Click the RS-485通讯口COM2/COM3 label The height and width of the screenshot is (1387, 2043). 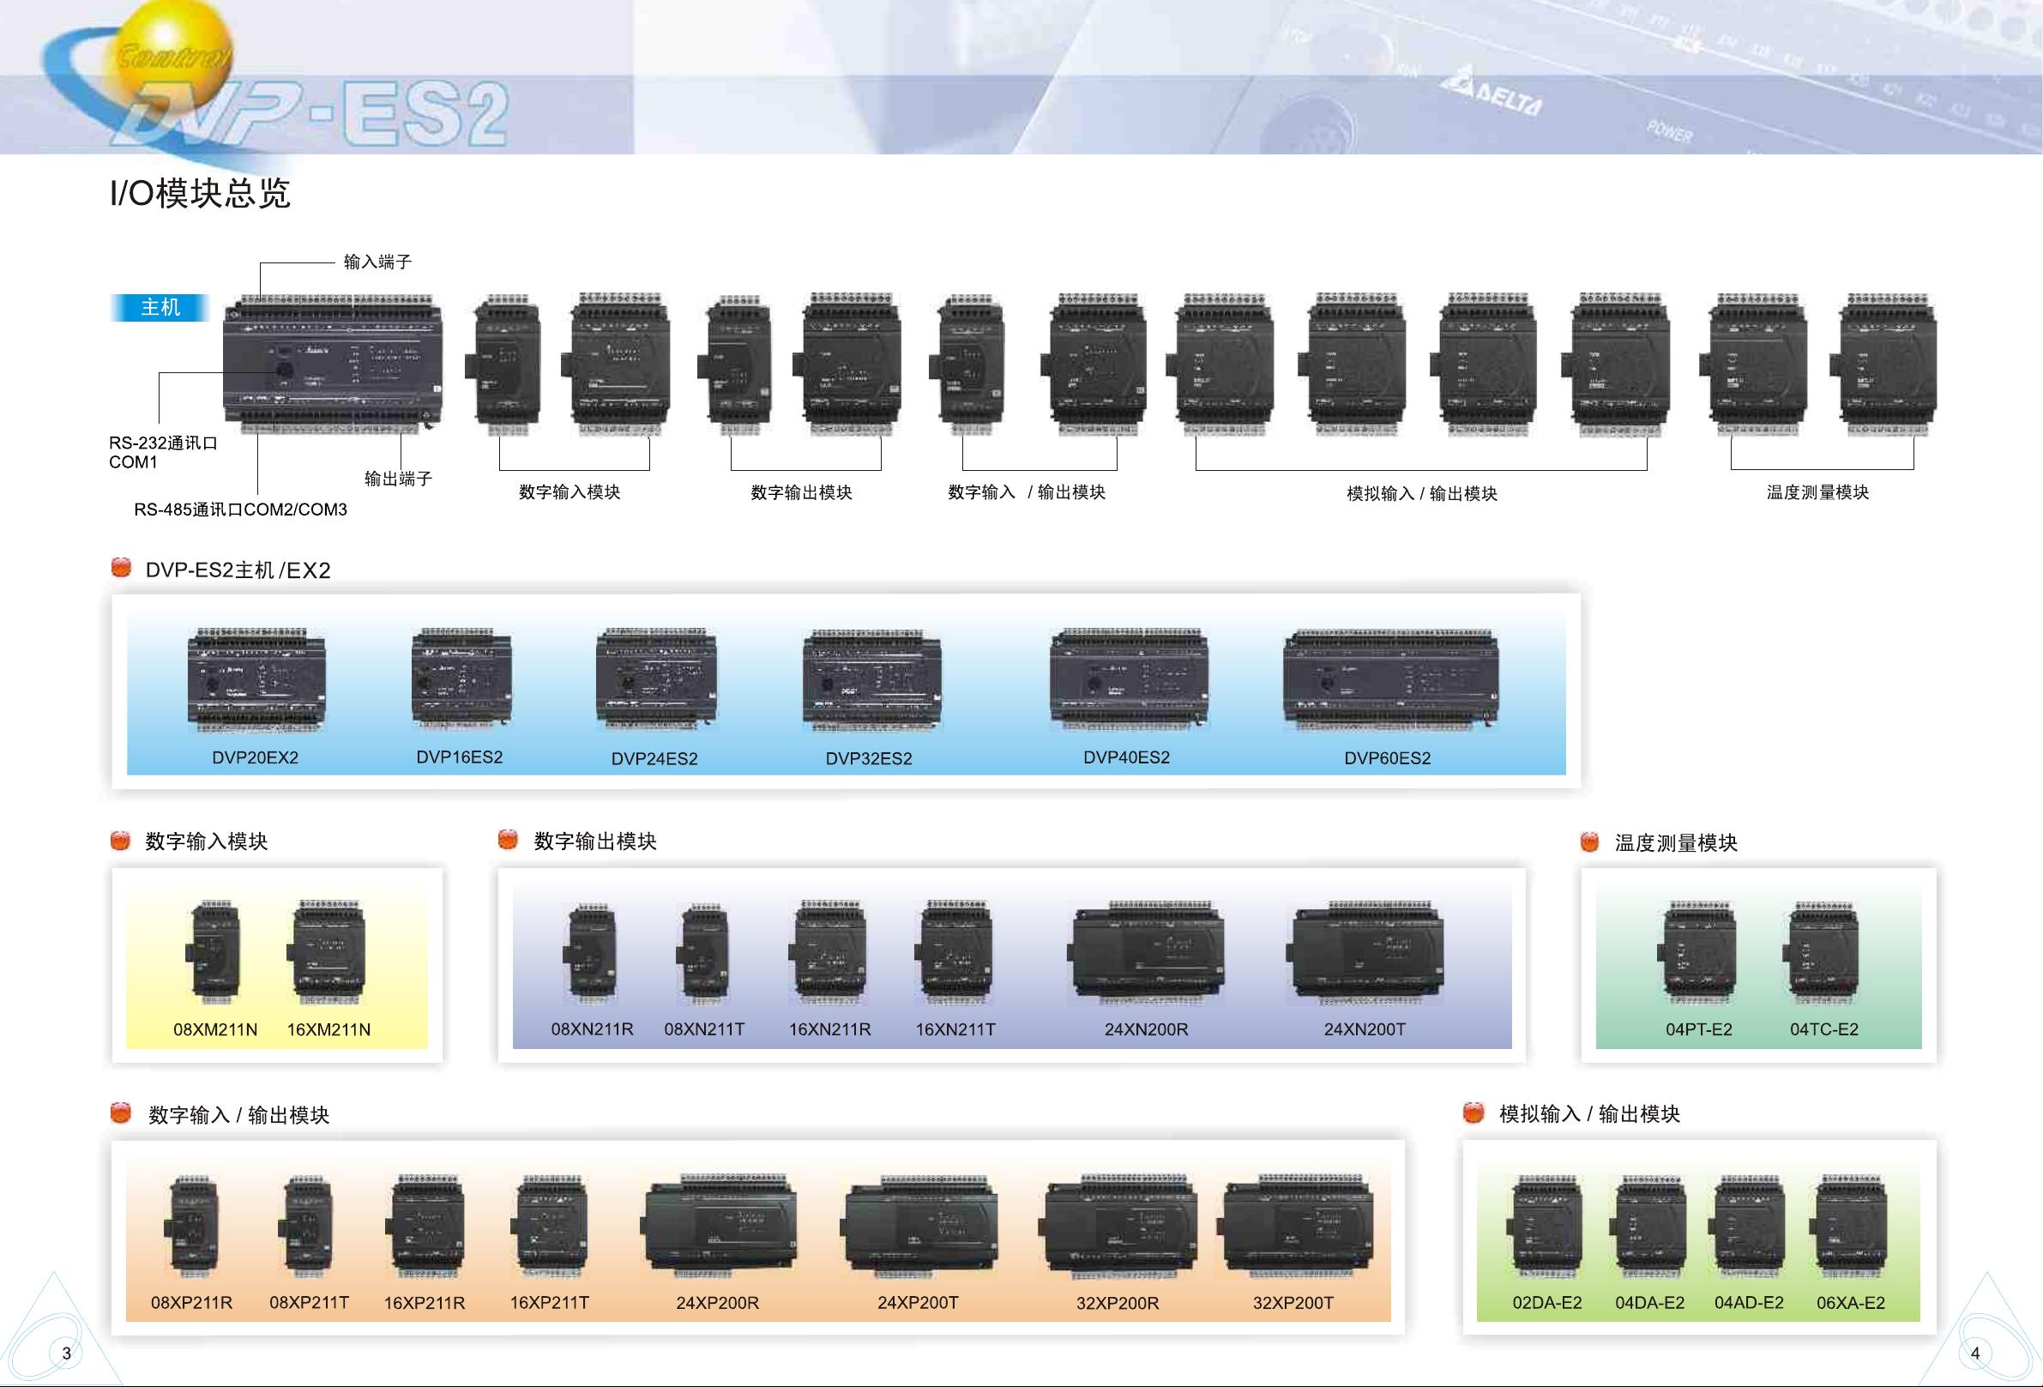point(240,510)
